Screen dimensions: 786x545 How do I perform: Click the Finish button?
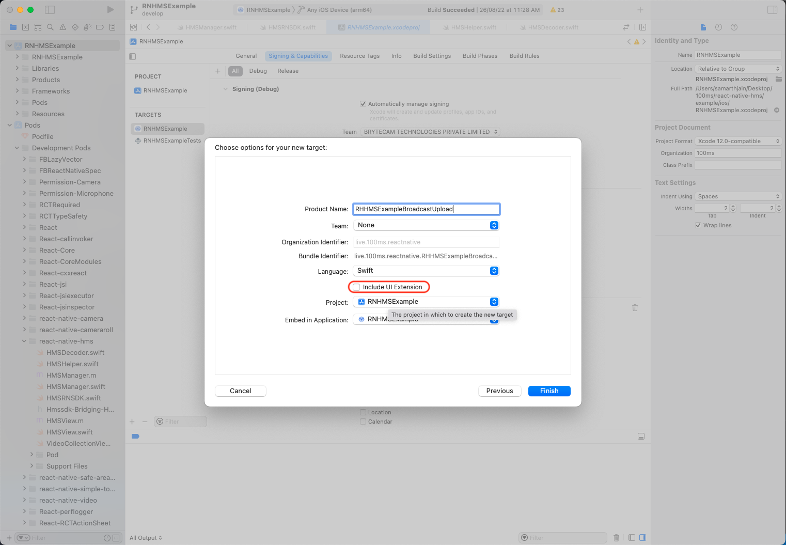click(x=549, y=391)
